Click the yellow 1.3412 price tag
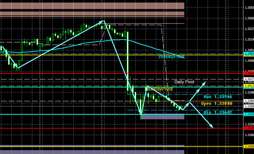 (249, 86)
